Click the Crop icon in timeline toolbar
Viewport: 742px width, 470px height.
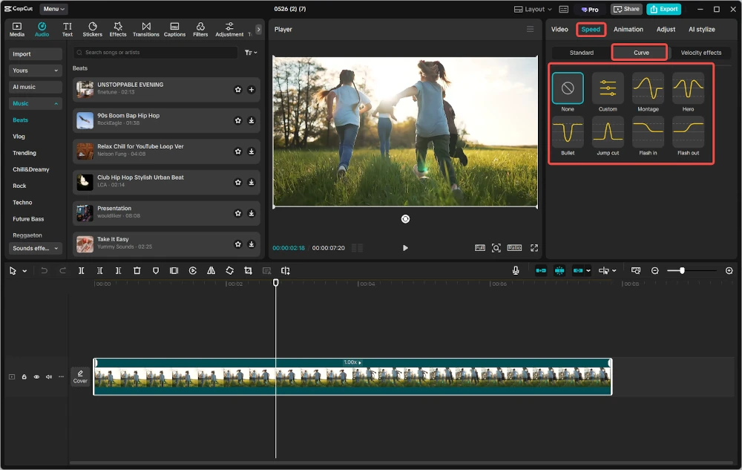(248, 271)
